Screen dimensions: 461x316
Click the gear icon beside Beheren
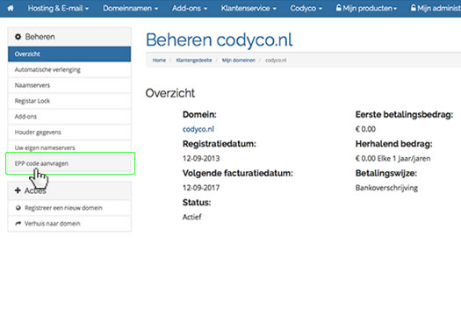(x=18, y=37)
